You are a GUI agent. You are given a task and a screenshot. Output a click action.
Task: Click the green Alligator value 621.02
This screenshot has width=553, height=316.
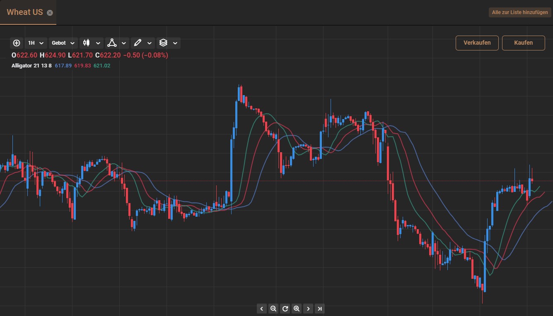102,65
